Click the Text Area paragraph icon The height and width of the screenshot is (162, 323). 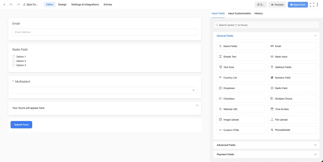click(x=220, y=67)
